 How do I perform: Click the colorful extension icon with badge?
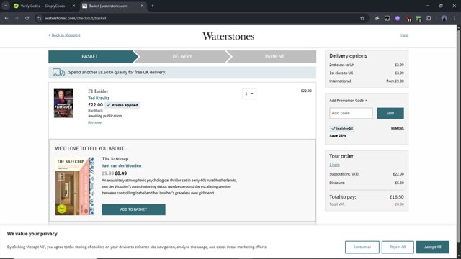[x=419, y=19]
